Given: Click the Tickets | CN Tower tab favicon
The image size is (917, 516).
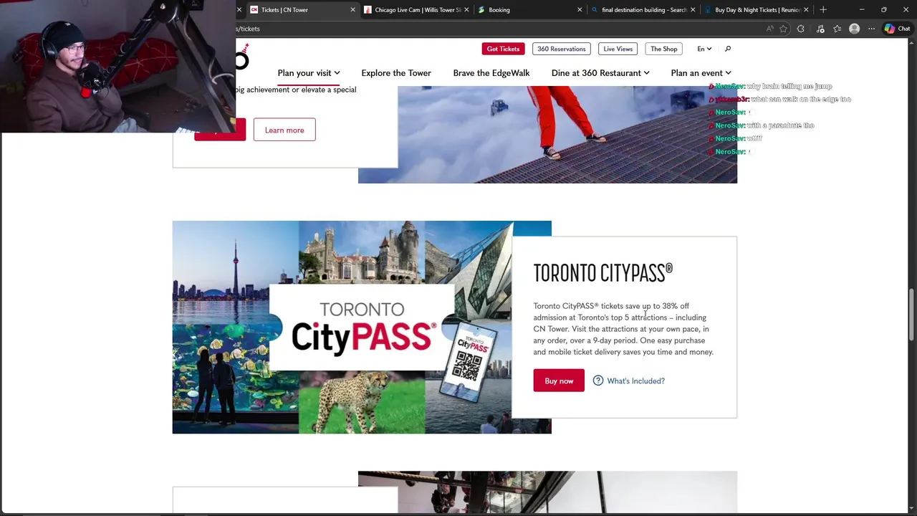Looking at the screenshot, I should [254, 10].
